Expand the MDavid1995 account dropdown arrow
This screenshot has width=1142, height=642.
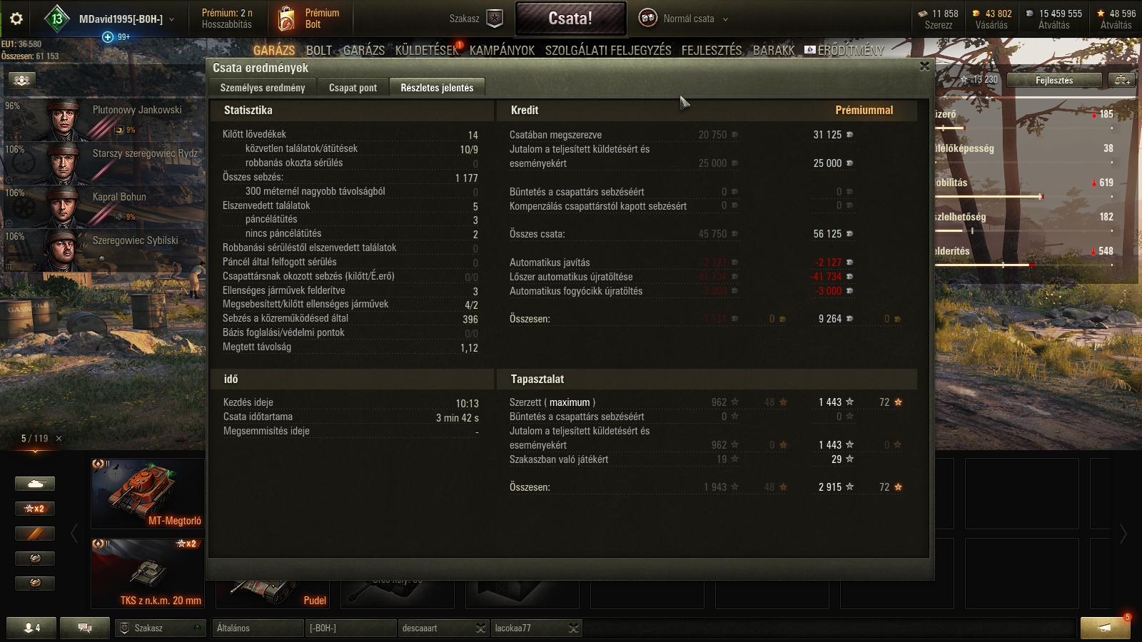click(x=172, y=19)
